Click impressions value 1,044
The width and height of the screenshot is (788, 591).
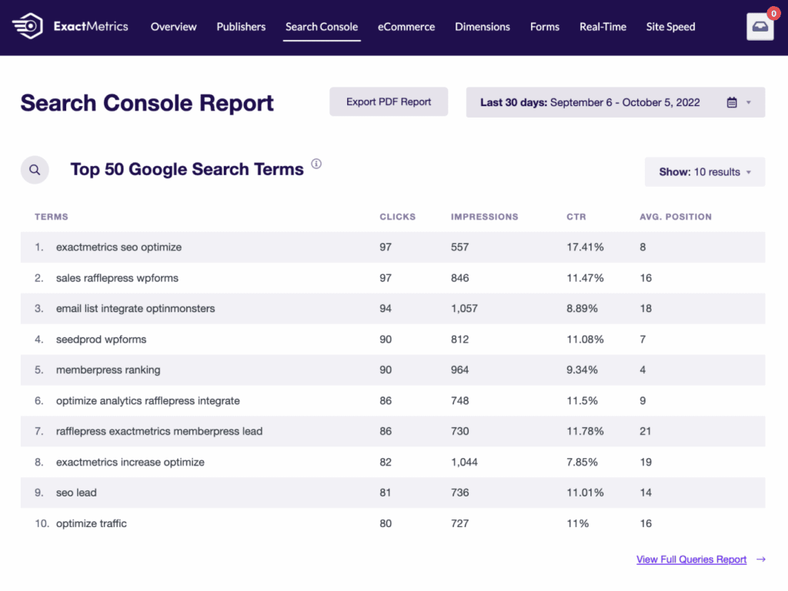coord(464,462)
